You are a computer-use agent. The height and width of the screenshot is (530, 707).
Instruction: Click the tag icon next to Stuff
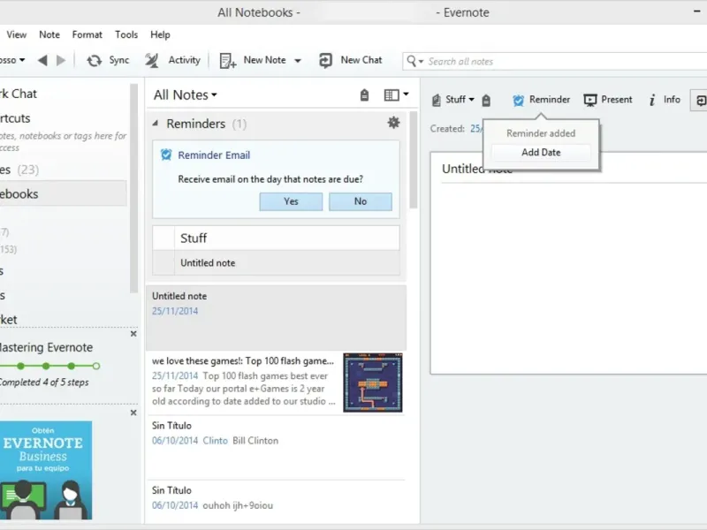(486, 100)
